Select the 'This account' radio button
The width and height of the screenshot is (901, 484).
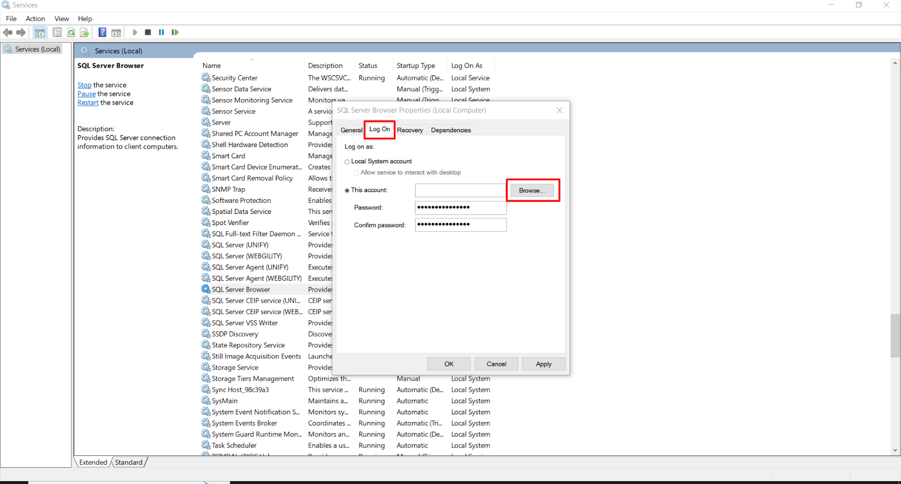347,191
